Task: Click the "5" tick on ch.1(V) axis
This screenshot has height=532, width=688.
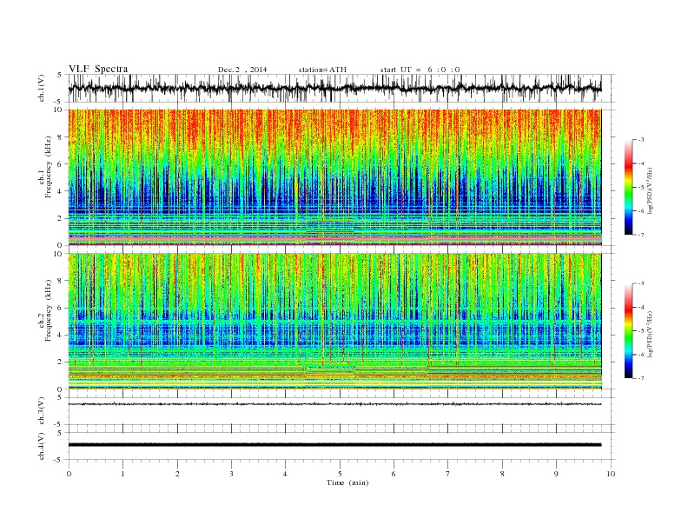Action: click(61, 75)
